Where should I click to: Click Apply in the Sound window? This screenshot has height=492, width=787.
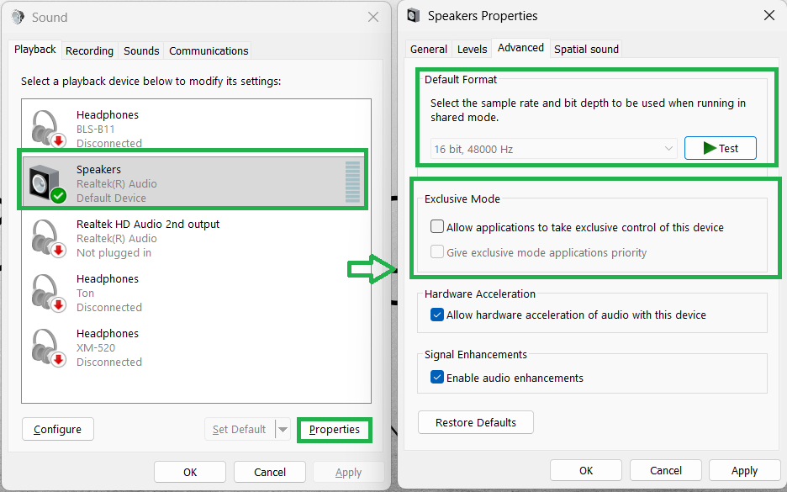(348, 472)
